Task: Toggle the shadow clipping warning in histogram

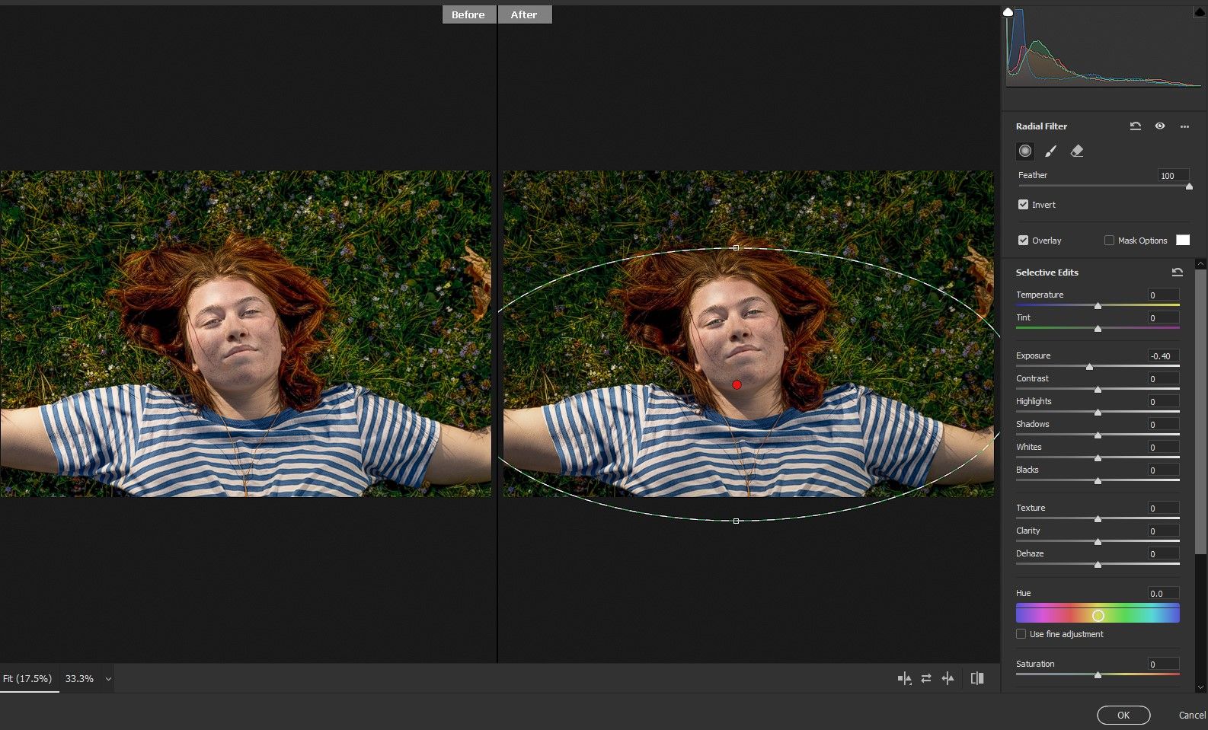Action: (x=1008, y=12)
